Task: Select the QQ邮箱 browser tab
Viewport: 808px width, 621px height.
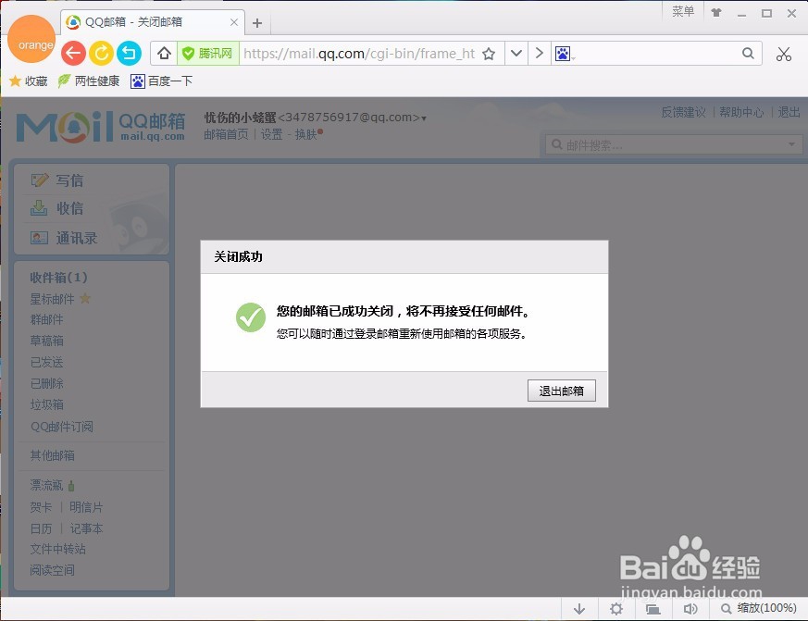Action: click(139, 21)
